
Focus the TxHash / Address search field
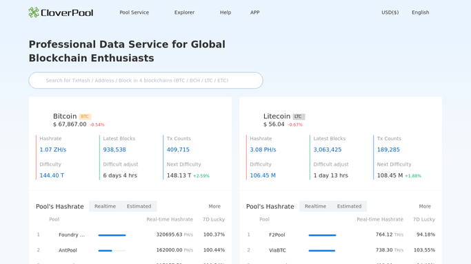tap(146, 80)
